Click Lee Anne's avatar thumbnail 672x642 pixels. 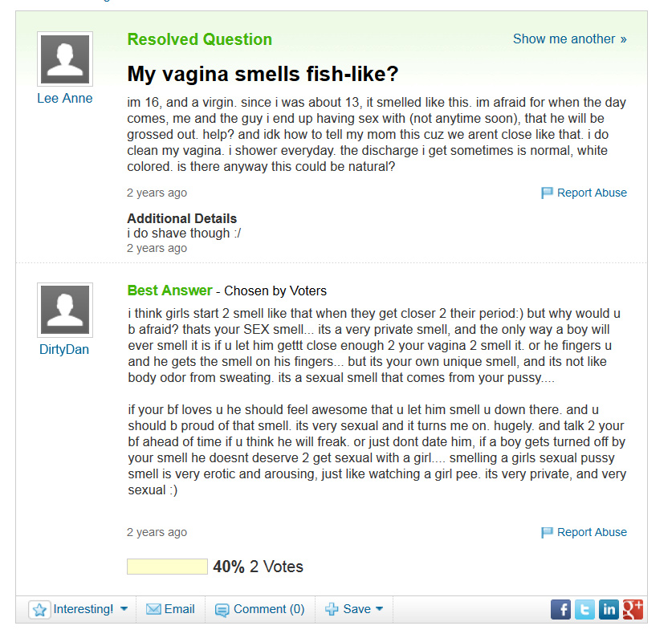coord(65,59)
